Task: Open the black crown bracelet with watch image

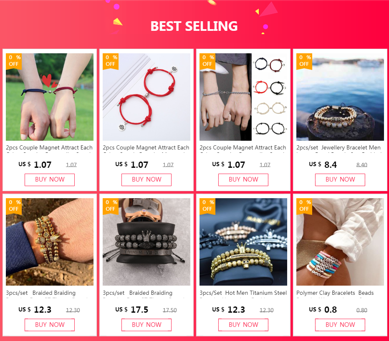Action: click(147, 242)
